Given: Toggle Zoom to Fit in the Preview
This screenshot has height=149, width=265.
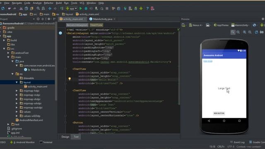Looking at the screenshot, I should click(233, 32).
